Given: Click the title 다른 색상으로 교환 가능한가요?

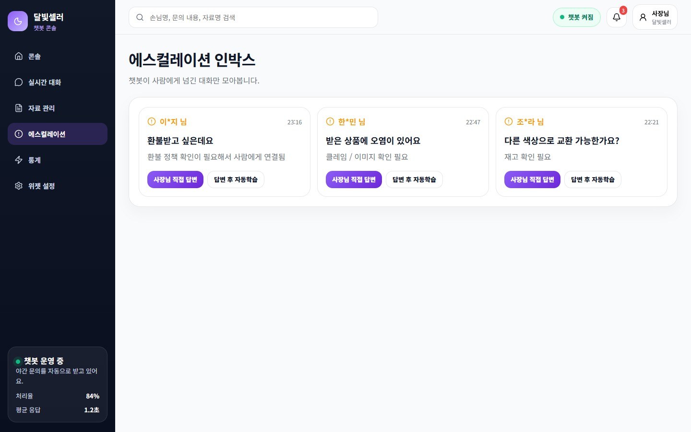Looking at the screenshot, I should (x=561, y=141).
